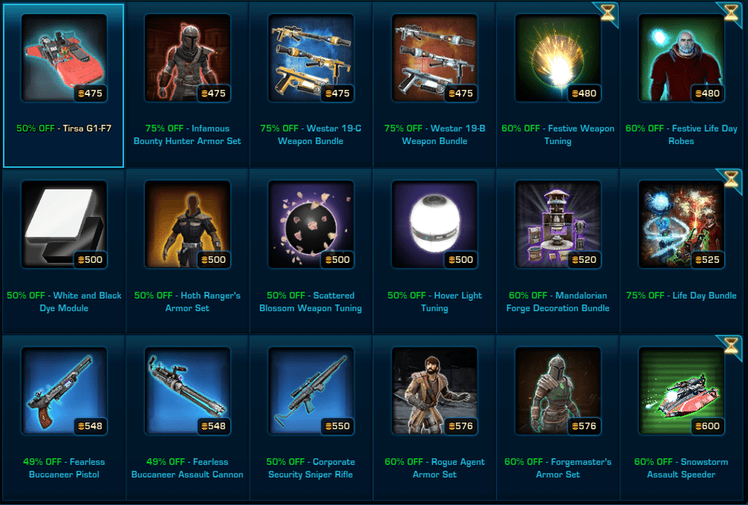Click the Corporate Security Sniper Rifle title link
The width and height of the screenshot is (748, 505).
310,468
